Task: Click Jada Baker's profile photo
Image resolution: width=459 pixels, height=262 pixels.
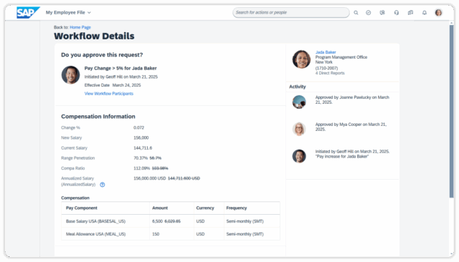Action: click(x=301, y=59)
